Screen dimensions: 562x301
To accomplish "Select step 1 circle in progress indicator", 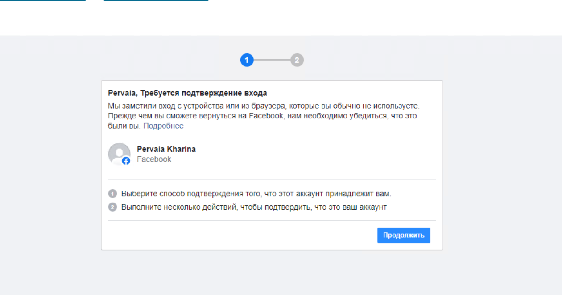I will point(247,60).
